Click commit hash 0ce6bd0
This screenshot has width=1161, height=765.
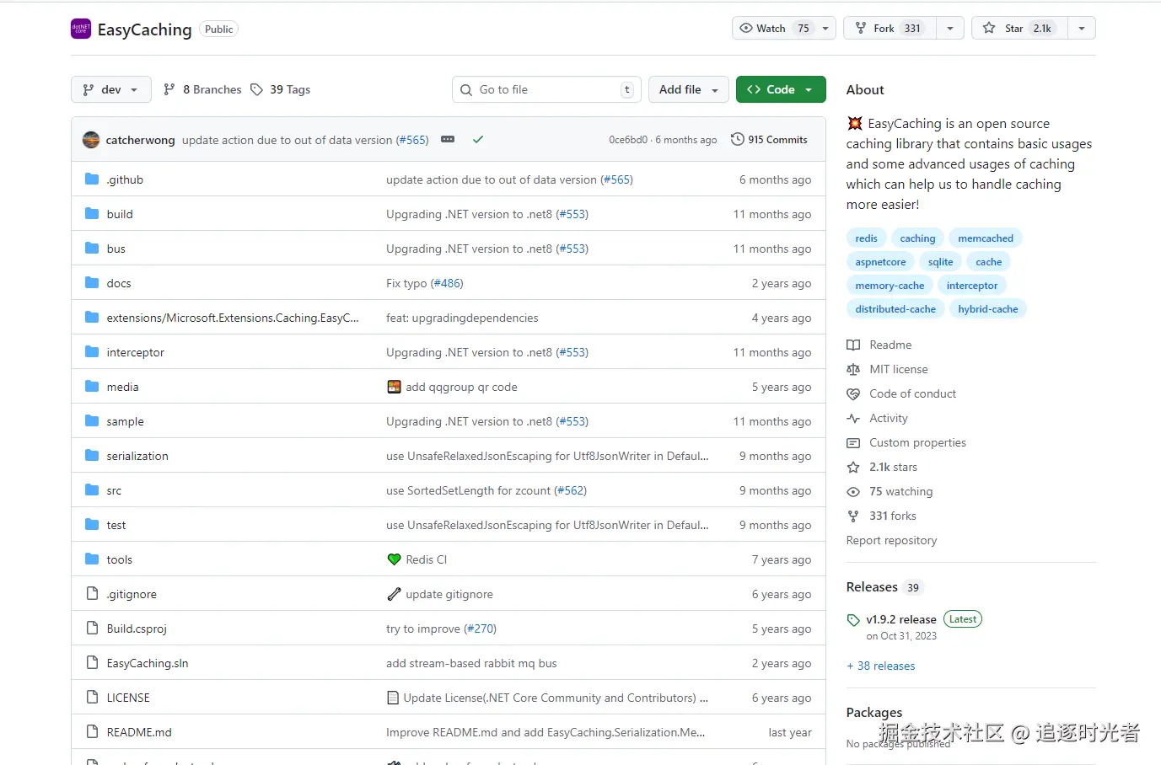[x=628, y=140]
